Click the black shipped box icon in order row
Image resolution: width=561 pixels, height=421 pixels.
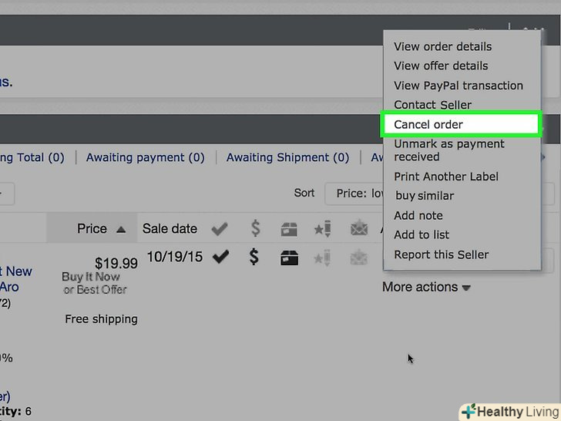[x=289, y=258]
